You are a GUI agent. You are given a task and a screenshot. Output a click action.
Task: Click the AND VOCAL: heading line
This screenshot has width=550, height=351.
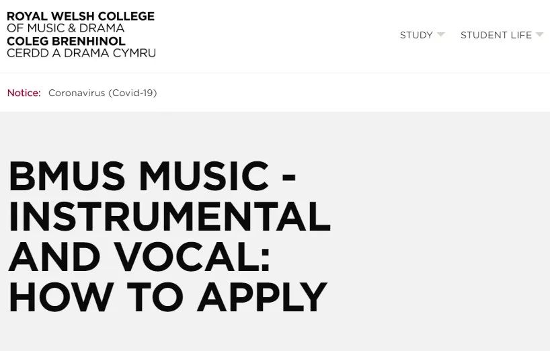pos(139,257)
